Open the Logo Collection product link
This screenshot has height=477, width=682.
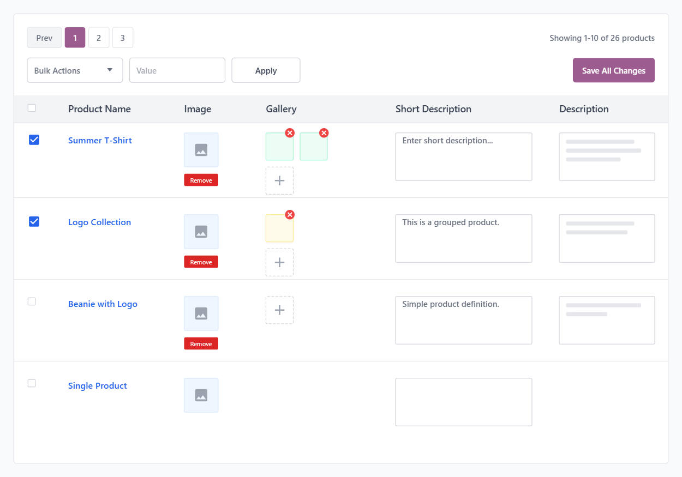[x=99, y=222]
